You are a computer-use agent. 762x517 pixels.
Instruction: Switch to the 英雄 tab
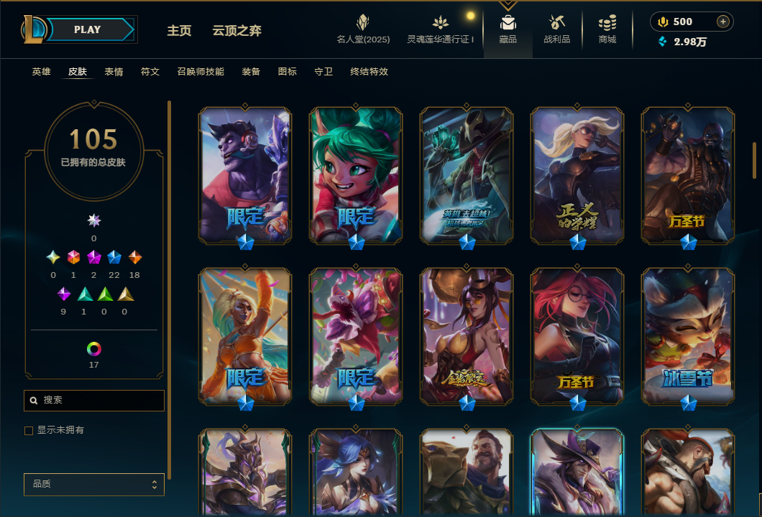pyautogui.click(x=41, y=71)
